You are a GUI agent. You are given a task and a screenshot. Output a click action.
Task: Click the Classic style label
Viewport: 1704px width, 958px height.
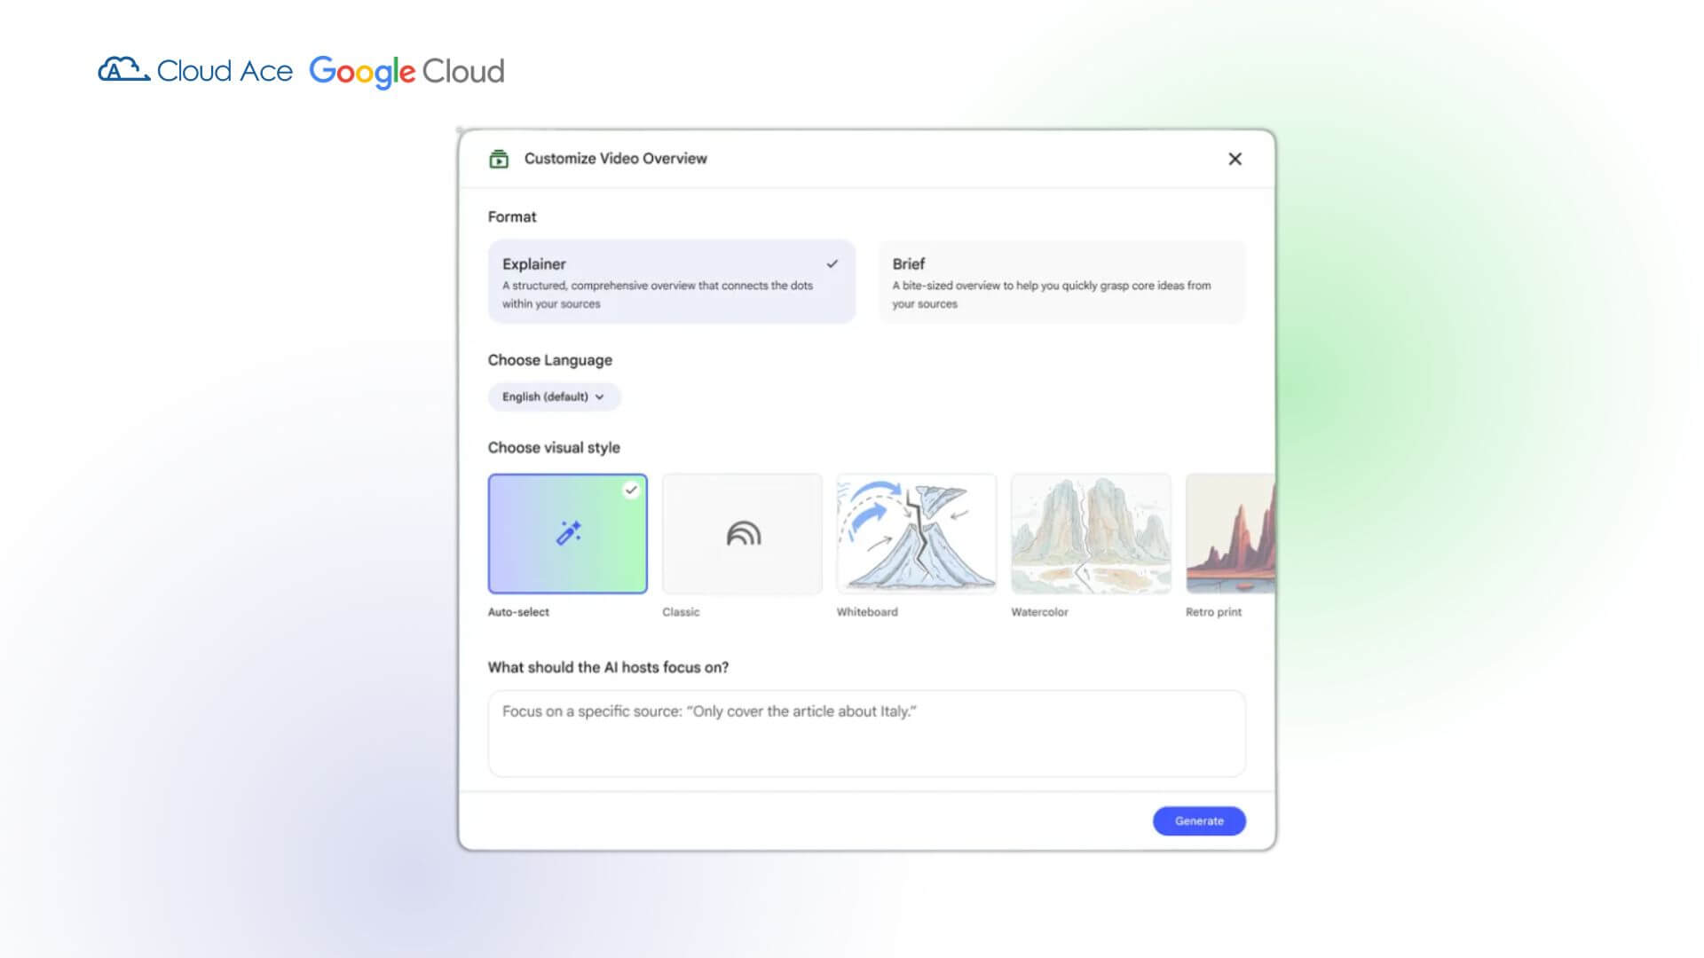click(681, 612)
